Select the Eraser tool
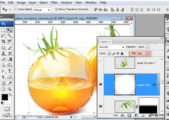The height and width of the screenshot is (120, 169). tap(3, 59)
